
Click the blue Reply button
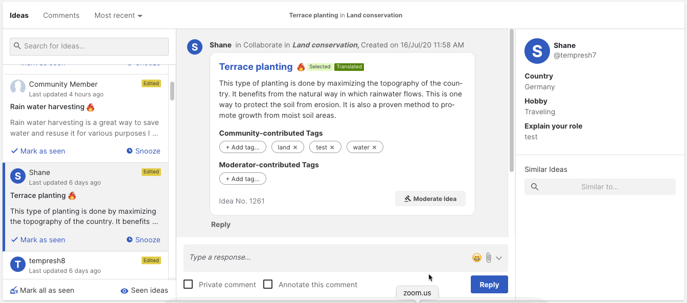click(489, 285)
